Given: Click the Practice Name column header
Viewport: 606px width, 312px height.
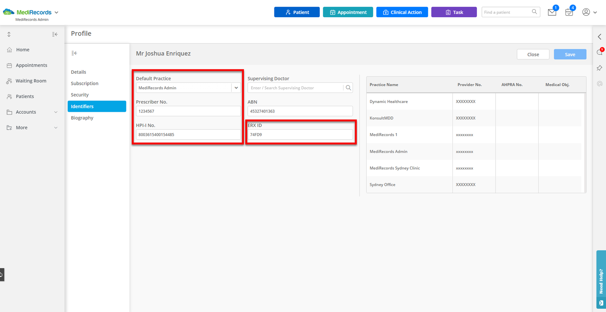Looking at the screenshot, I should [384, 85].
